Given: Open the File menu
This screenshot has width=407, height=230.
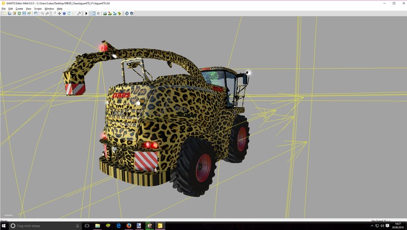Looking at the screenshot, I should tap(3, 9).
